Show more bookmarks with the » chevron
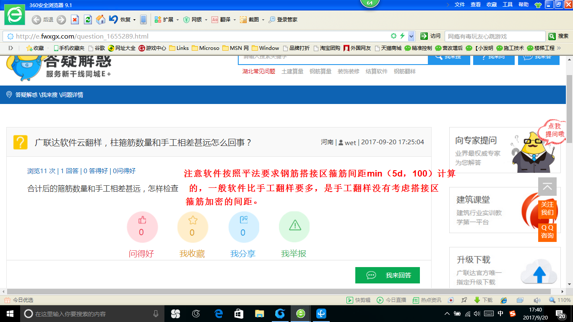Screen dimensions: 573x322 558,48
